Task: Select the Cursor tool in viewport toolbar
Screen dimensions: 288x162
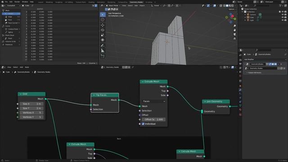Action: (103, 19)
